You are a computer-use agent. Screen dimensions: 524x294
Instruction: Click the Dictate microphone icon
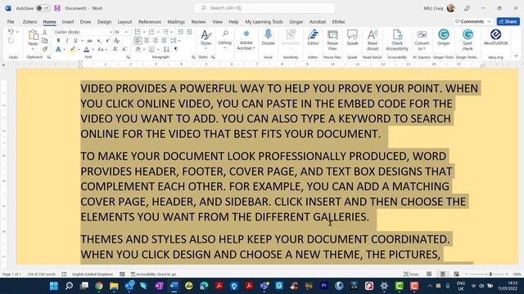[x=268, y=34]
